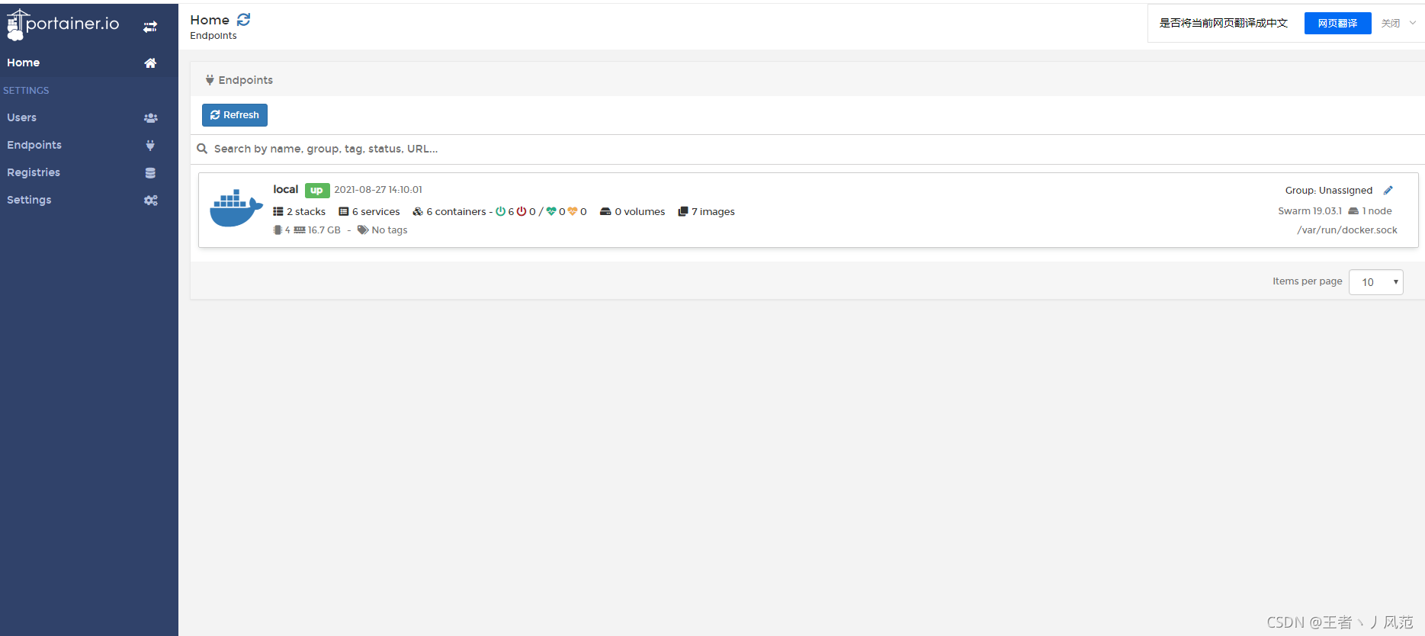Edit endpoint with the pencil icon
Viewport: 1425px width, 636px height.
[x=1388, y=191]
